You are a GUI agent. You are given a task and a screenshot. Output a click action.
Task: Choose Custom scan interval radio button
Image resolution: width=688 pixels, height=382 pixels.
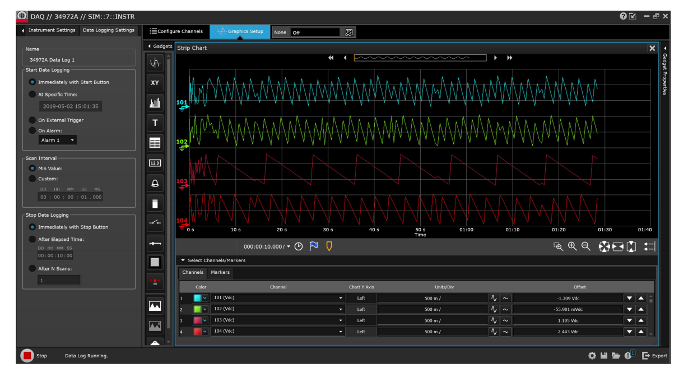coord(32,179)
